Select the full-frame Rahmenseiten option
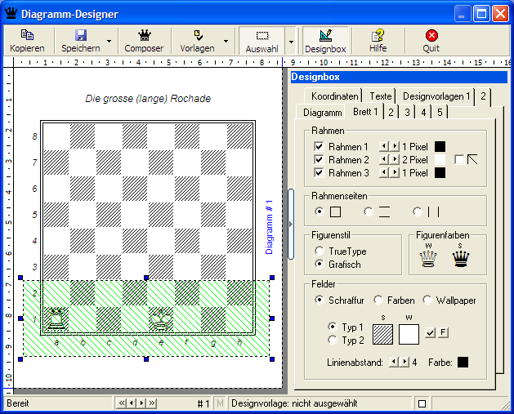 [x=320, y=211]
